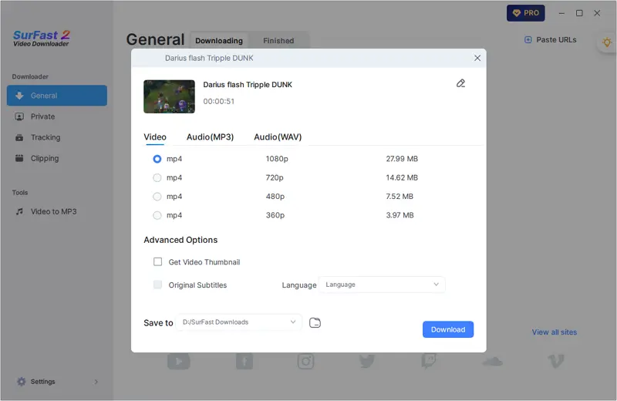The width and height of the screenshot is (617, 401).
Task: Click the SurFast 2 Video Downloader logo
Action: [x=42, y=38]
